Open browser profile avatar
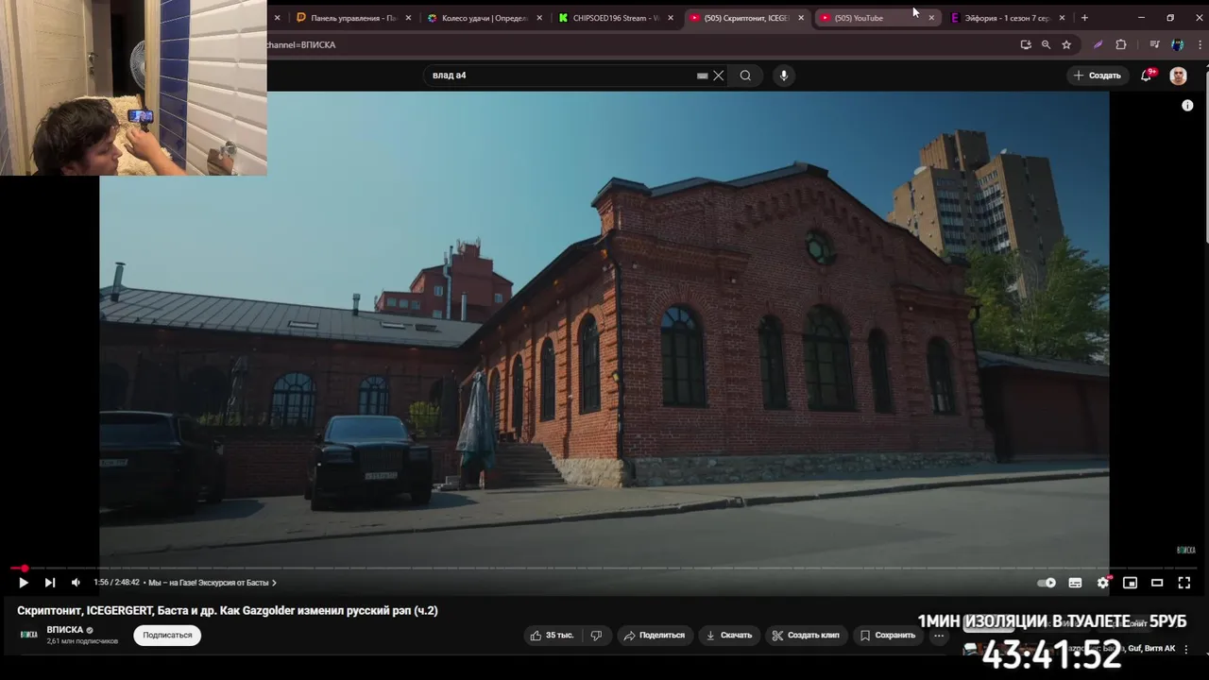Image resolution: width=1209 pixels, height=680 pixels. pyautogui.click(x=1177, y=44)
